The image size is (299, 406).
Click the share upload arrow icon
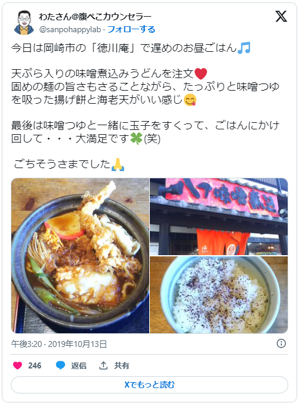(x=103, y=365)
